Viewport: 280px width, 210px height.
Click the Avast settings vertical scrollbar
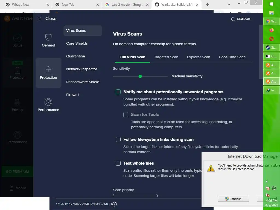(x=261, y=52)
